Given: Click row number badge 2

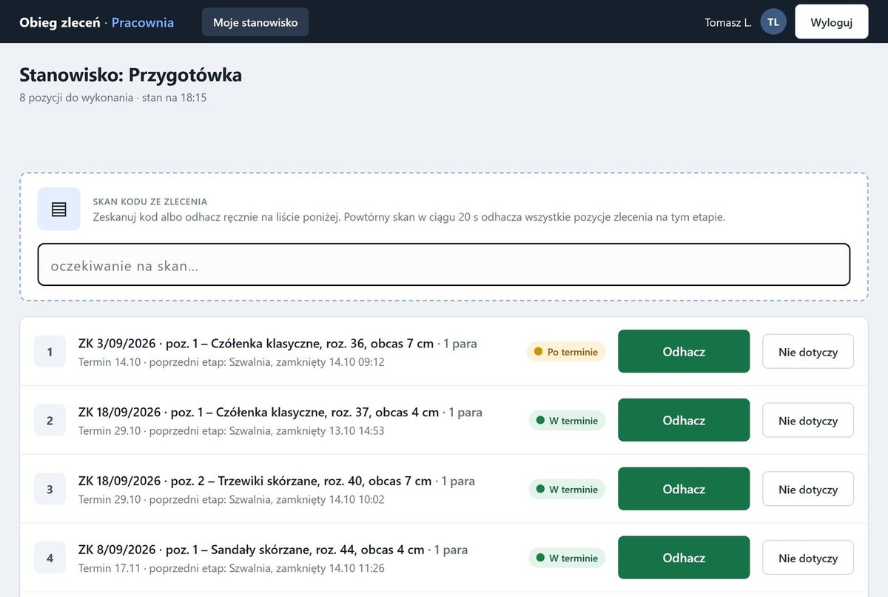Looking at the screenshot, I should coord(50,421).
